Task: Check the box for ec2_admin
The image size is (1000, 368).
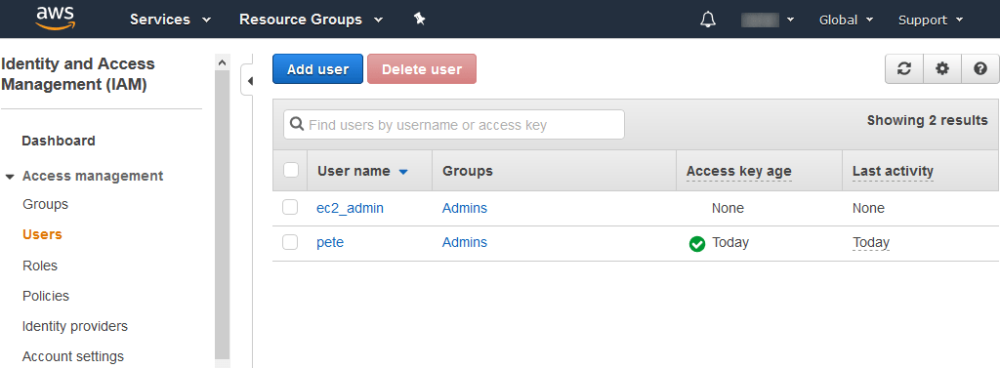Action: (x=290, y=207)
